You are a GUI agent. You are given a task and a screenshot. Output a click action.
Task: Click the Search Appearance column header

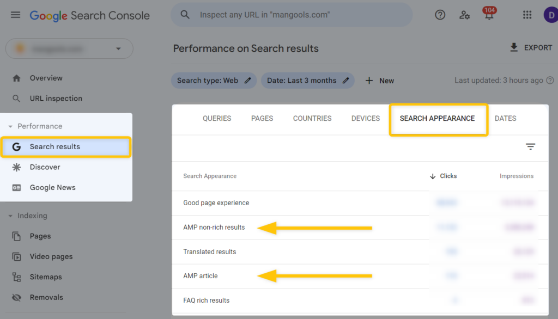210,176
